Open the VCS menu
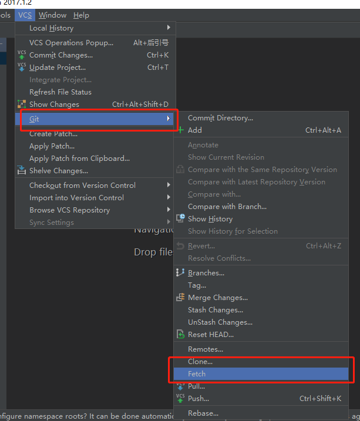Image resolution: width=360 pixels, height=421 pixels. [x=25, y=15]
